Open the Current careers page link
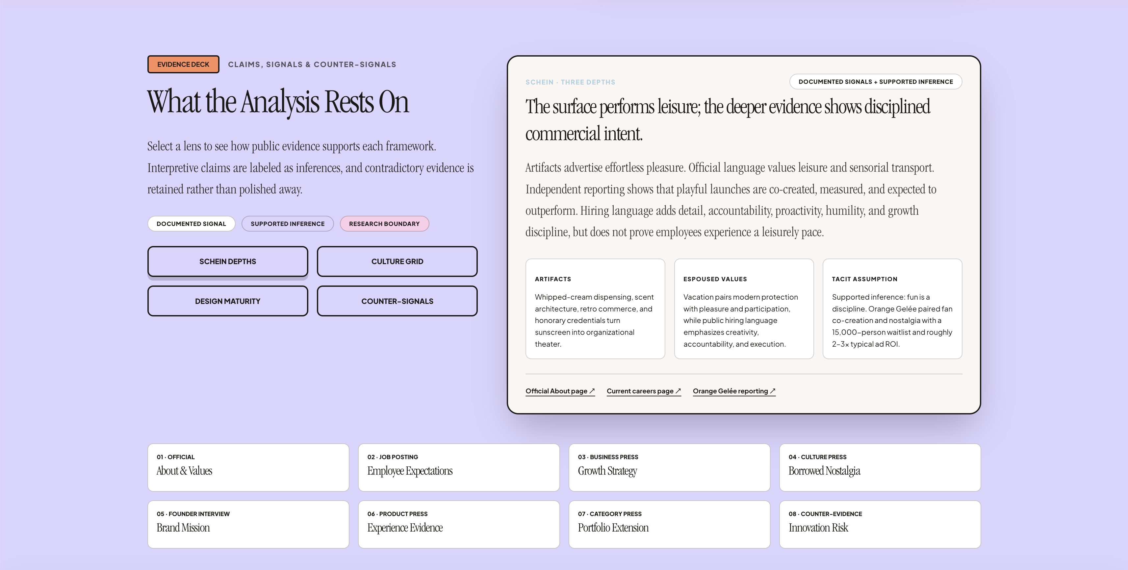The width and height of the screenshot is (1128, 570). pos(644,391)
